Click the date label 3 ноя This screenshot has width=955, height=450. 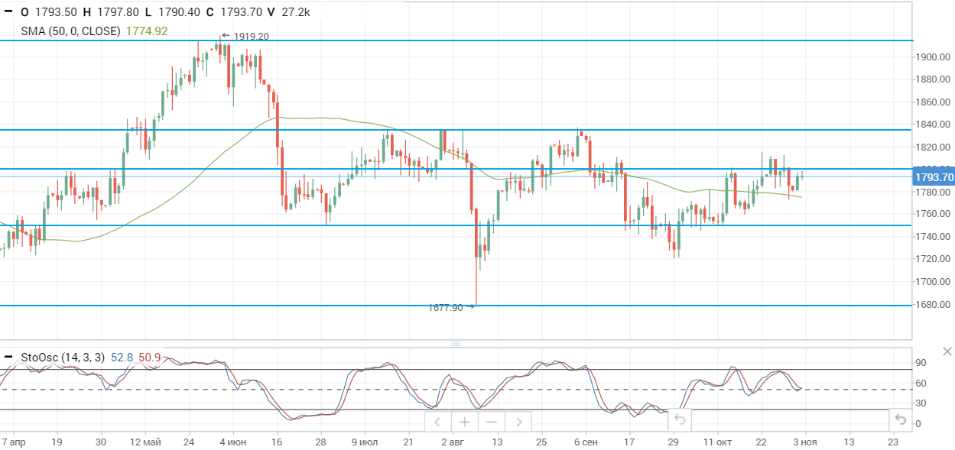pos(805,442)
